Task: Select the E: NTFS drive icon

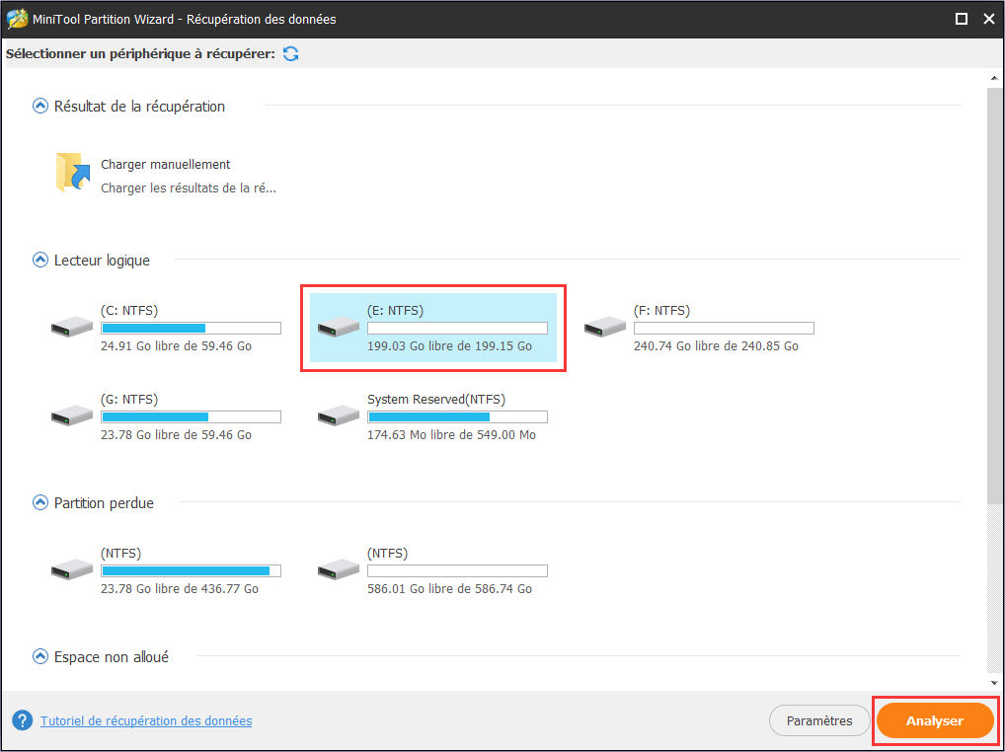Action: [x=339, y=328]
